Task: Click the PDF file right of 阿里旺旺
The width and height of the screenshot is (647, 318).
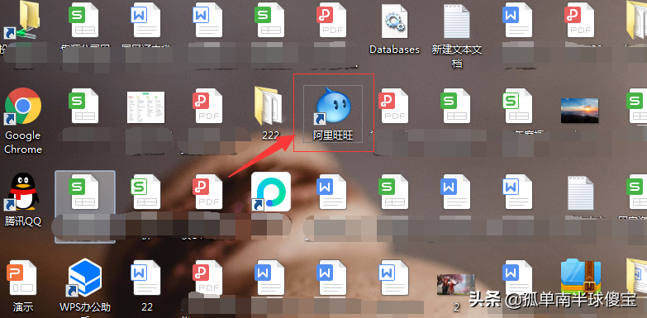Action: pos(394,106)
